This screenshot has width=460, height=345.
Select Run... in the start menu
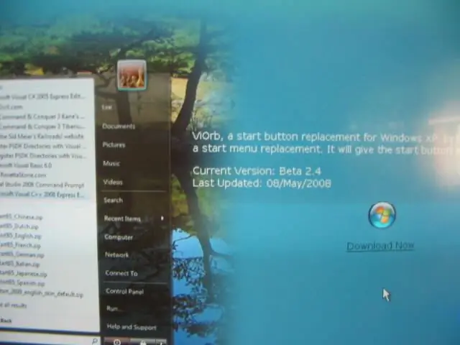pos(113,308)
